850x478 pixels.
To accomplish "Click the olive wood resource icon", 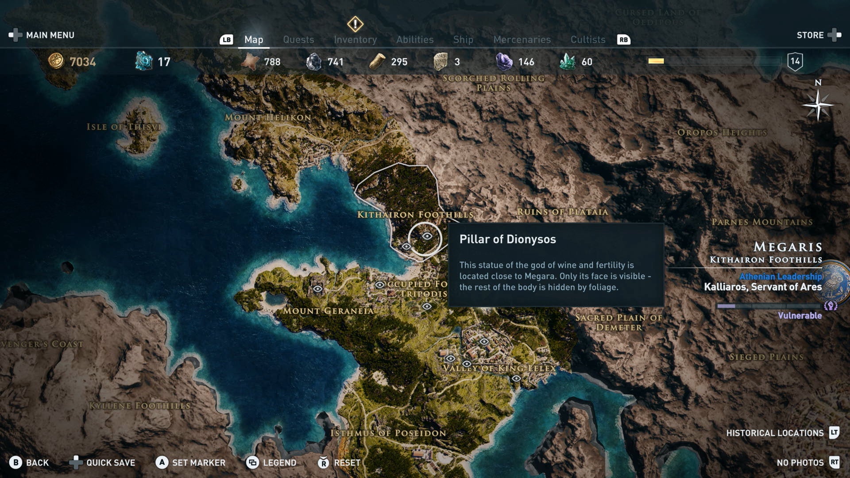I will click(x=377, y=62).
